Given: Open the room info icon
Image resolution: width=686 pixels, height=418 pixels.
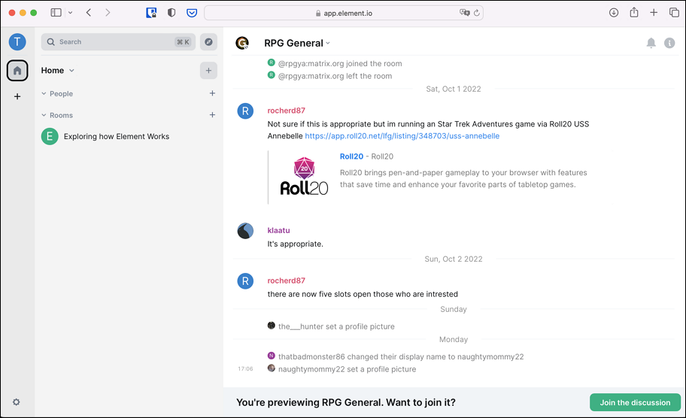Looking at the screenshot, I should click(x=669, y=43).
